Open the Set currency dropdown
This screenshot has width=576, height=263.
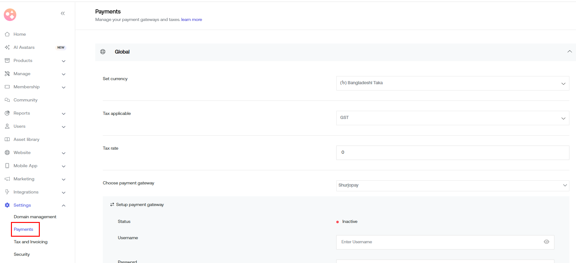click(x=453, y=83)
